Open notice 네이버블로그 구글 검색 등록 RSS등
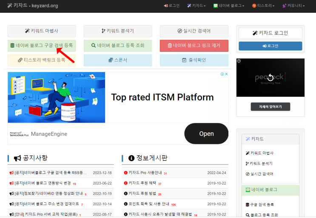 tap(50, 173)
